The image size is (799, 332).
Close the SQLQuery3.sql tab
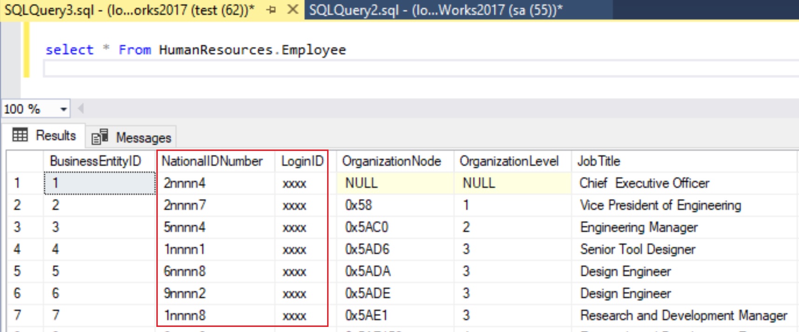click(x=293, y=10)
